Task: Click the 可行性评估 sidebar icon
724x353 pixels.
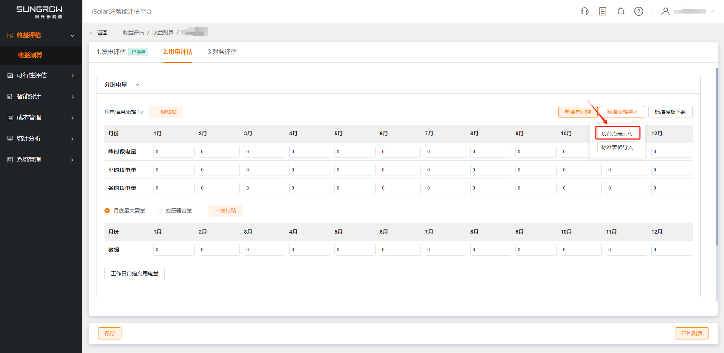Action: (10, 75)
